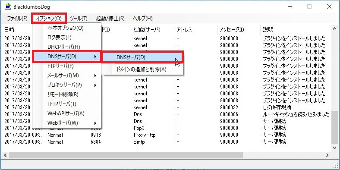Select ルートキャッシュを読み込みました description cell
The width and height of the screenshot is (340, 170).
tap(296, 114)
